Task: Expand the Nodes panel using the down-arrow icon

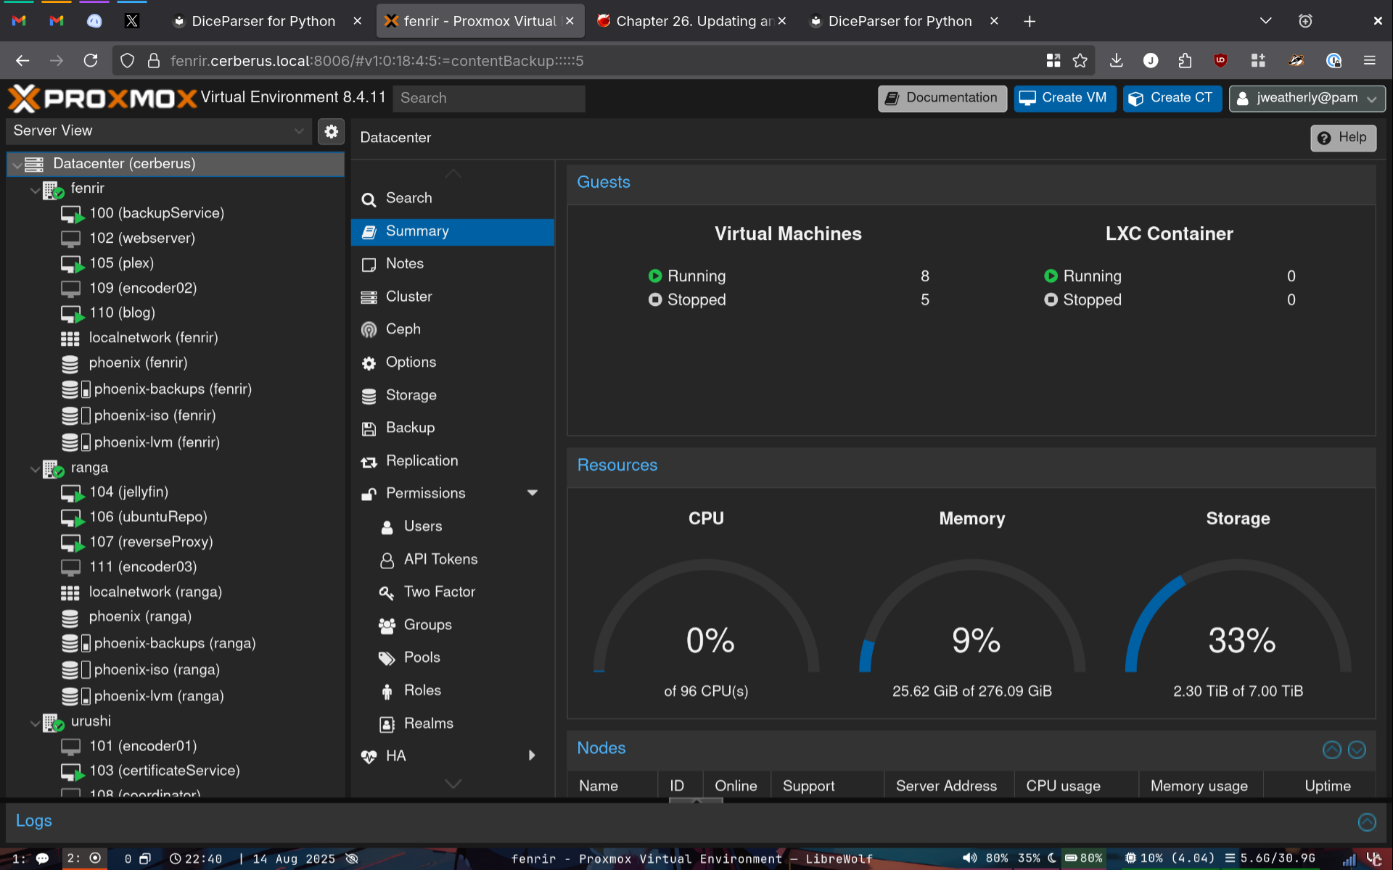Action: coord(1357,750)
